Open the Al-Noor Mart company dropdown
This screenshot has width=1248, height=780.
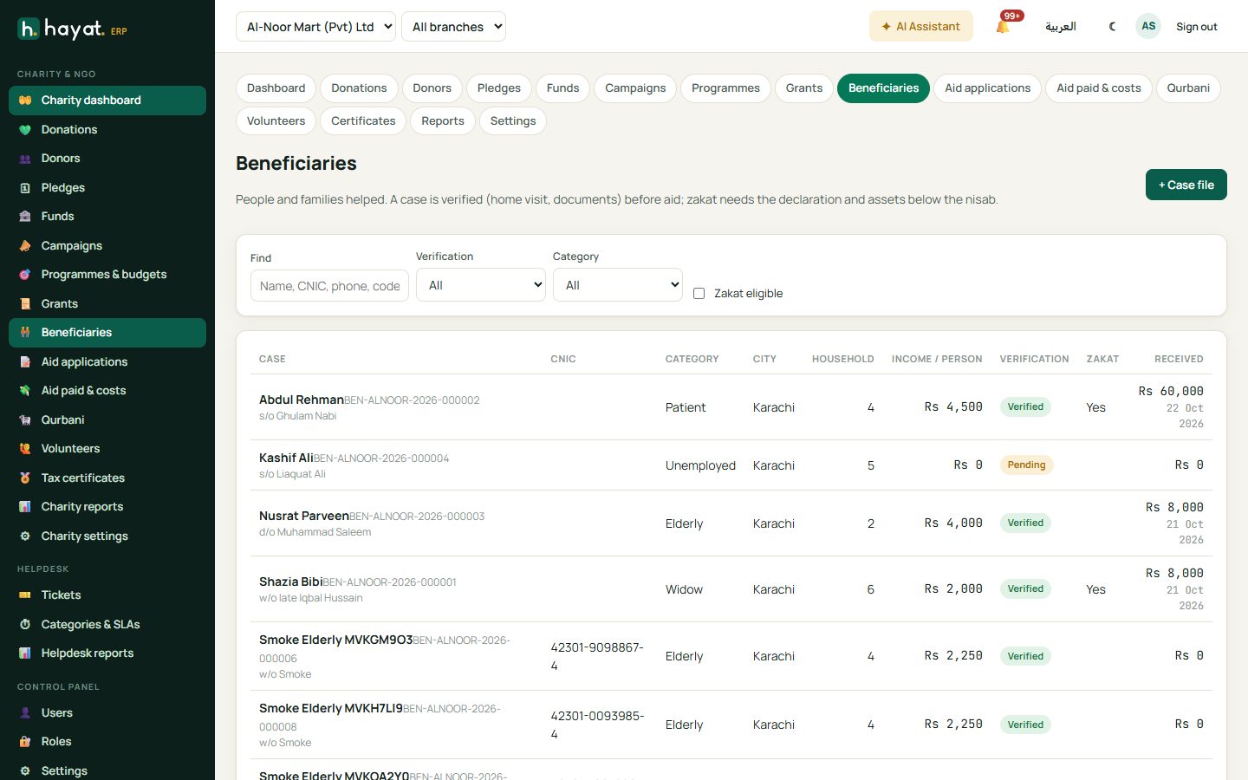click(x=315, y=27)
